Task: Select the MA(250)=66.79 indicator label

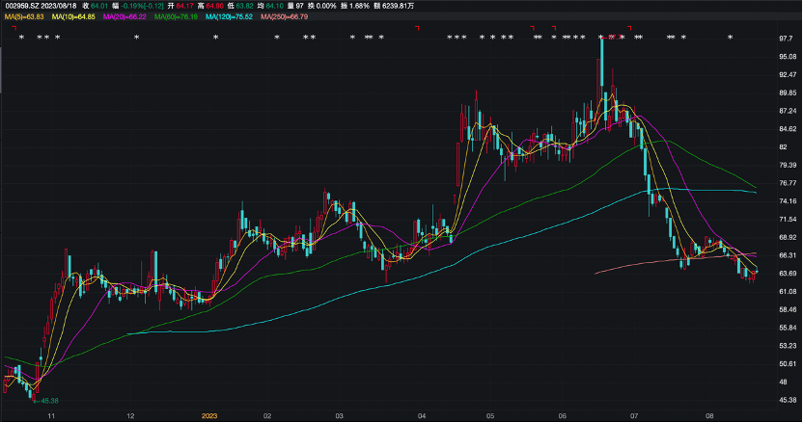Action: pyautogui.click(x=286, y=16)
